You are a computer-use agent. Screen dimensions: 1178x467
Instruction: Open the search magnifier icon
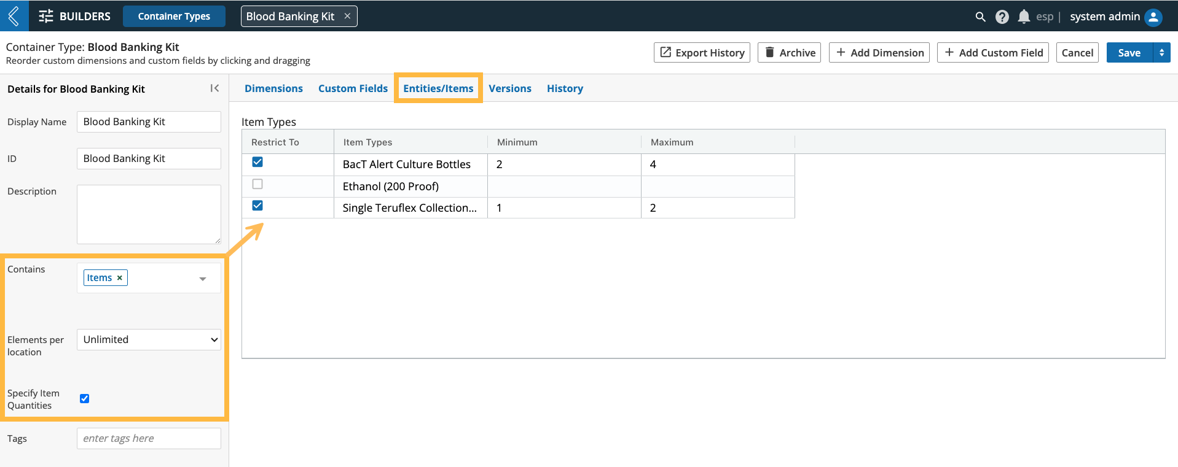coord(980,17)
